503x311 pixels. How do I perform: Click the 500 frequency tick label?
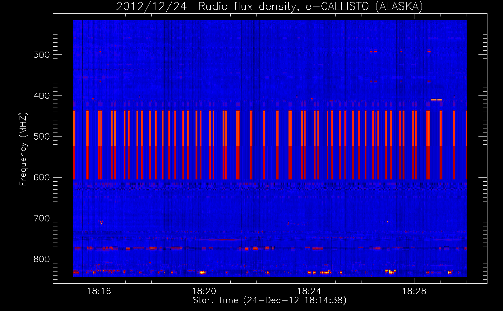pyautogui.click(x=42, y=137)
